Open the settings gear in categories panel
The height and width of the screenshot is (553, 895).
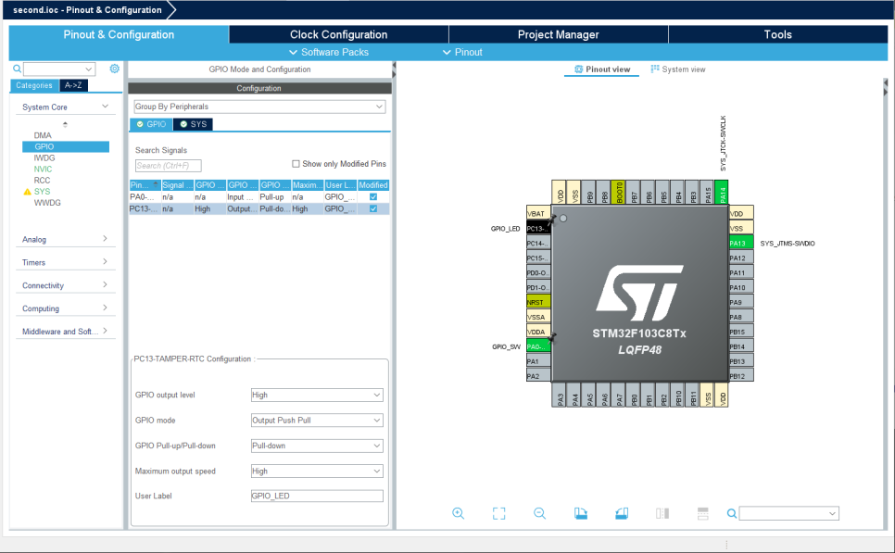tap(114, 69)
